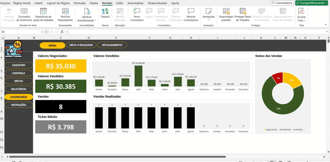
Task: Open the Name Box dropdown arrow
Action: click(43, 32)
